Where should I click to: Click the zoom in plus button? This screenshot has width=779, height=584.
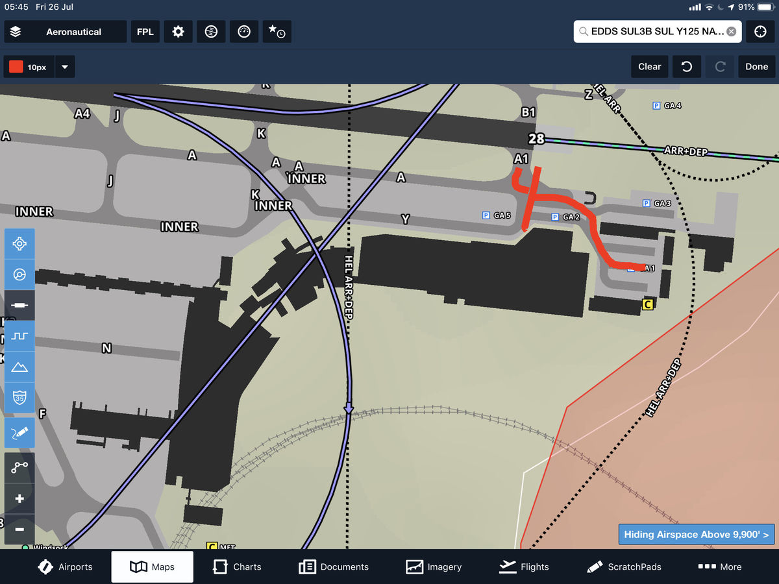coord(19,498)
